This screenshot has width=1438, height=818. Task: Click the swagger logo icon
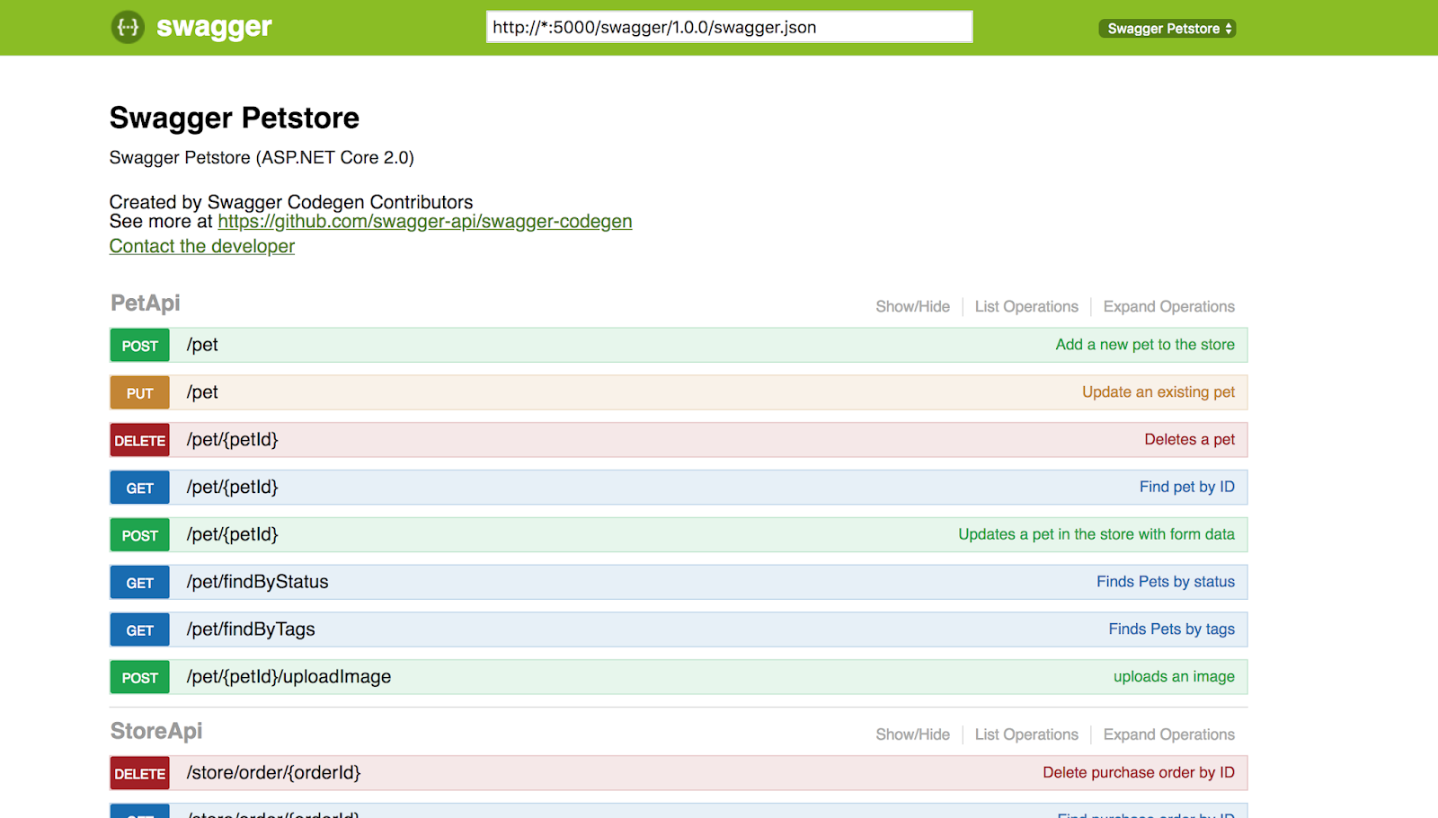tap(128, 27)
